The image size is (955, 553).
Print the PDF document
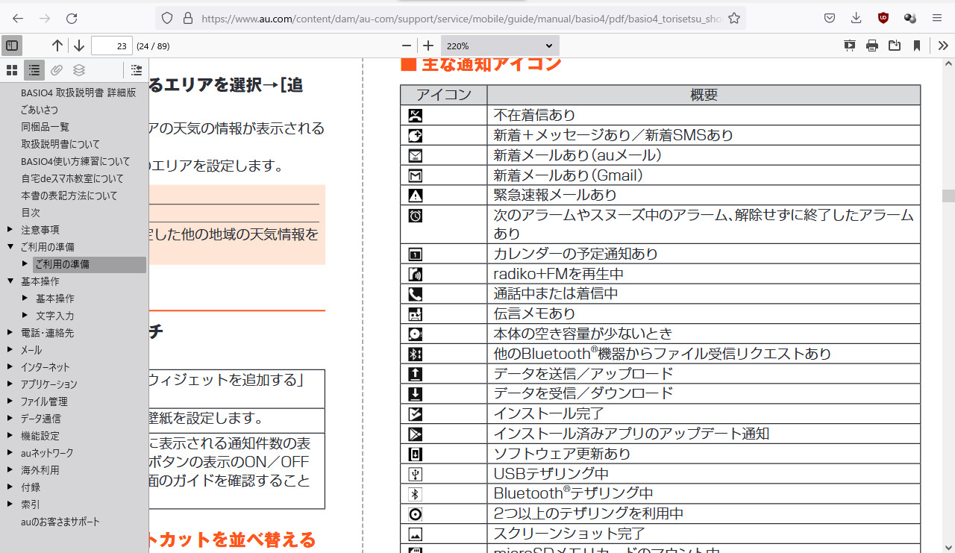(x=871, y=46)
